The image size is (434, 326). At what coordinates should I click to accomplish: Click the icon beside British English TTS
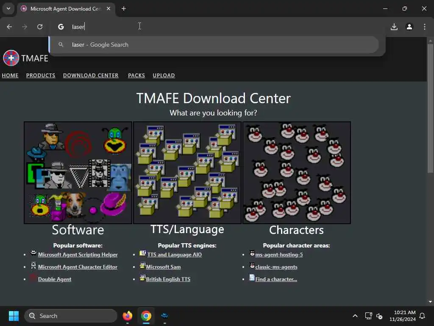click(142, 278)
